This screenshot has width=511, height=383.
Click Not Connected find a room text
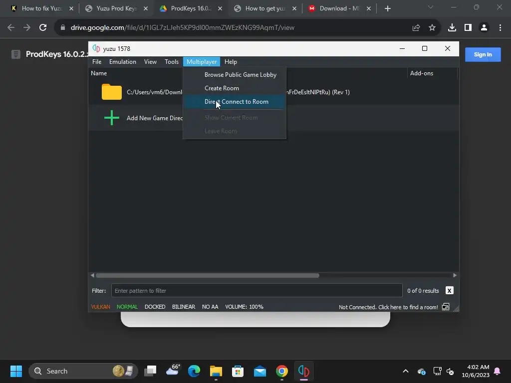pos(388,307)
